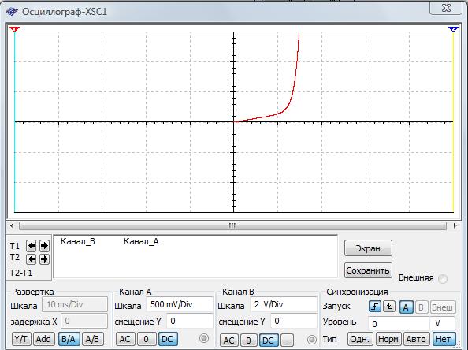Open the trigger level unit V field

click(x=442, y=324)
